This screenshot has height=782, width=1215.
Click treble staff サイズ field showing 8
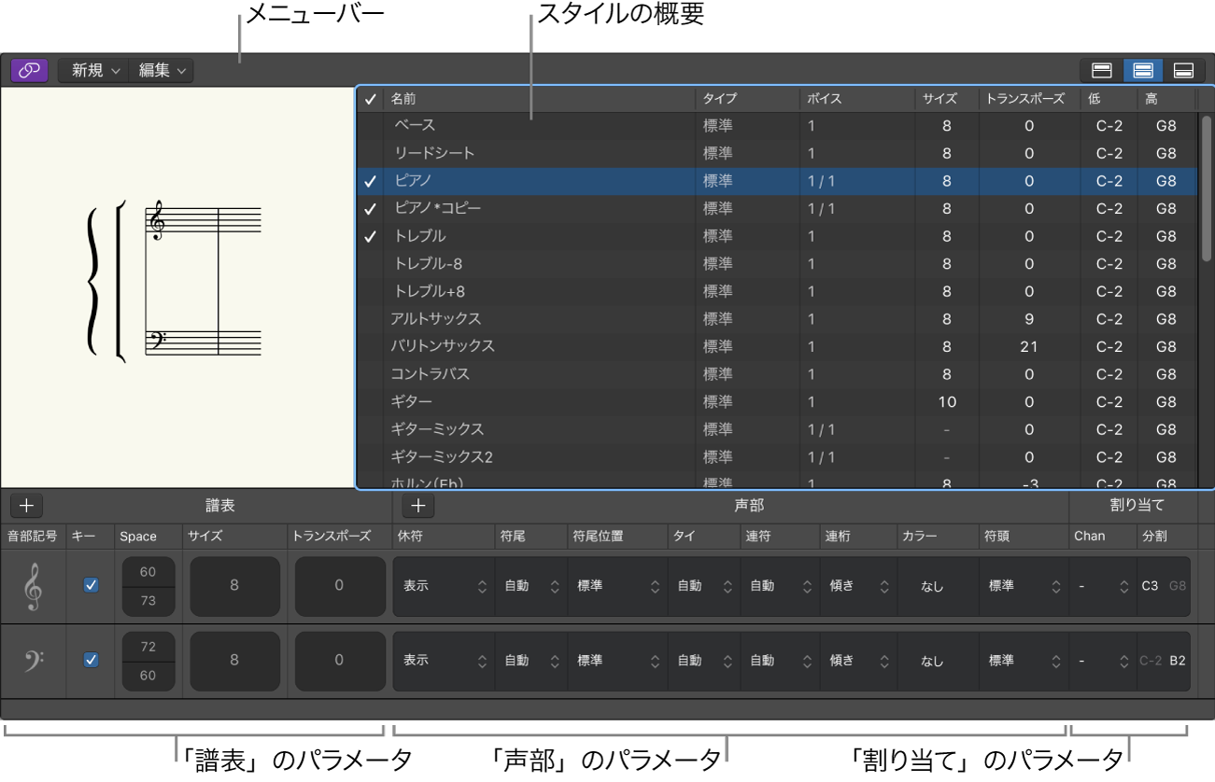point(234,586)
